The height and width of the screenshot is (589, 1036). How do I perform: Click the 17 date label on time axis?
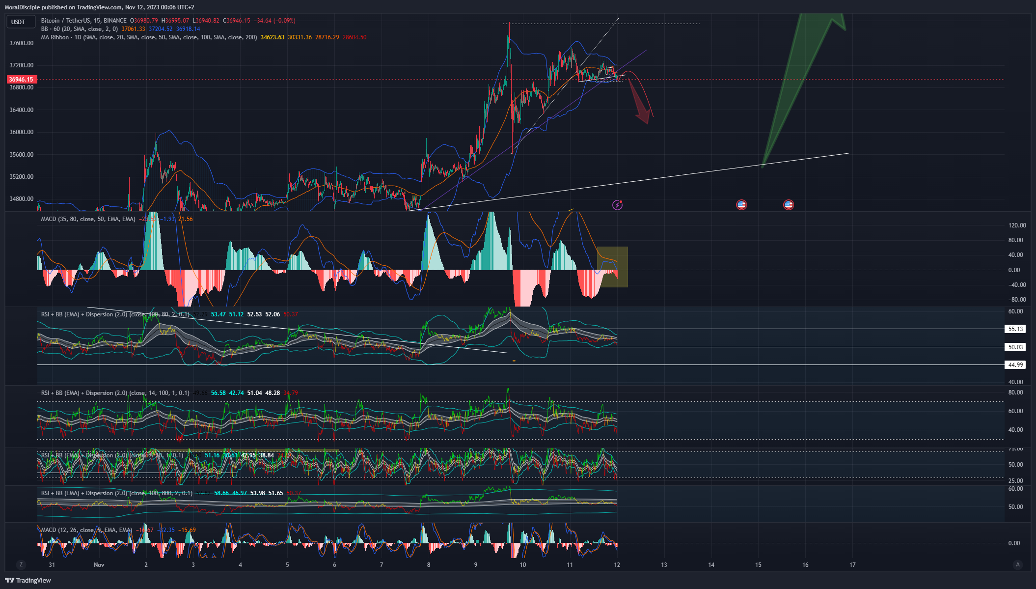852,565
